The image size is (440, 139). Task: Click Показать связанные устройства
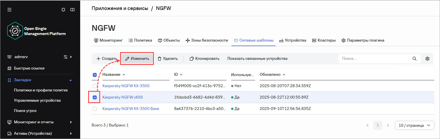[x=257, y=59]
